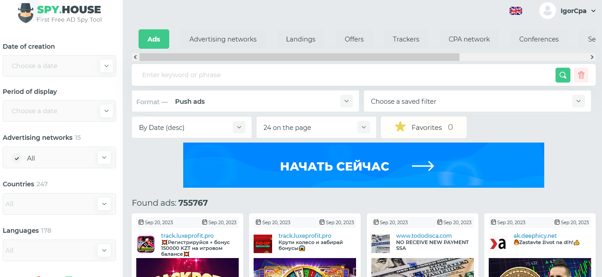This screenshot has width=602, height=277.
Task: Click the UK flag language icon
Action: [515, 11]
